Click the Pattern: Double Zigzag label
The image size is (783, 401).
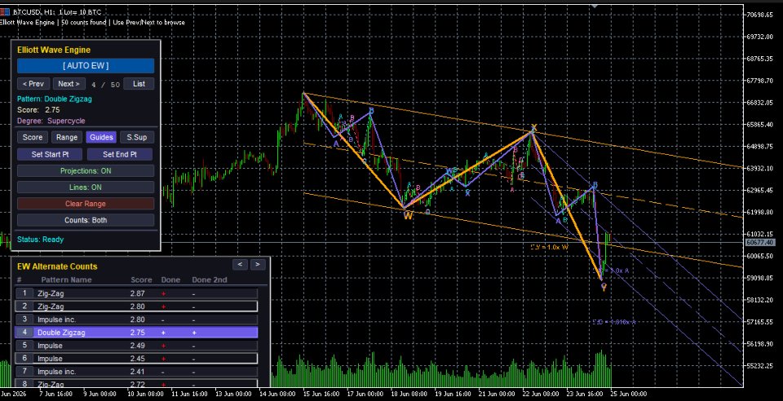(x=55, y=99)
